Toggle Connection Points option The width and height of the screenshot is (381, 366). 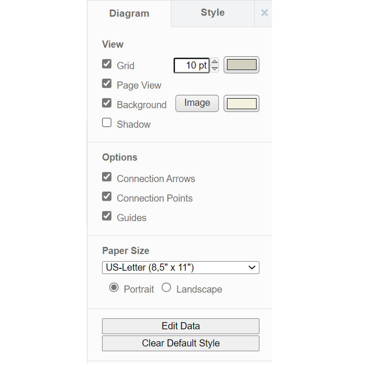(107, 197)
